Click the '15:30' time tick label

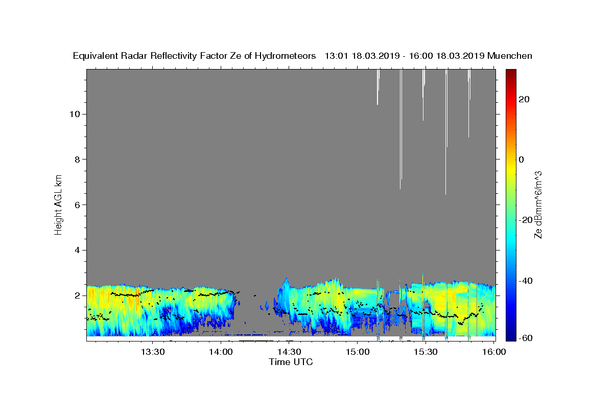point(426,352)
